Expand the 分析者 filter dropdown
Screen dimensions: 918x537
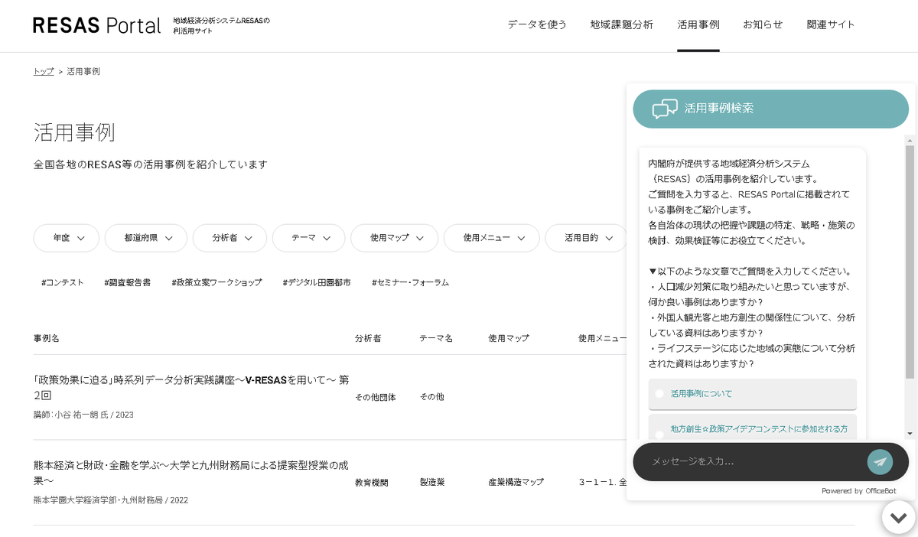click(229, 238)
